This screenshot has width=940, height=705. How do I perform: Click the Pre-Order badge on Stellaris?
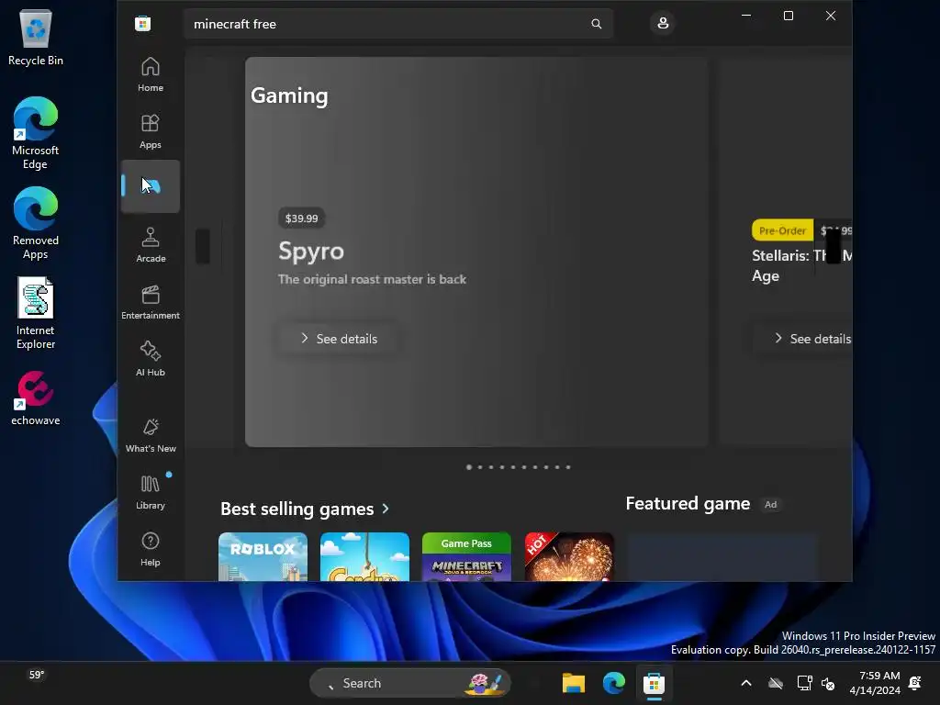(x=782, y=230)
